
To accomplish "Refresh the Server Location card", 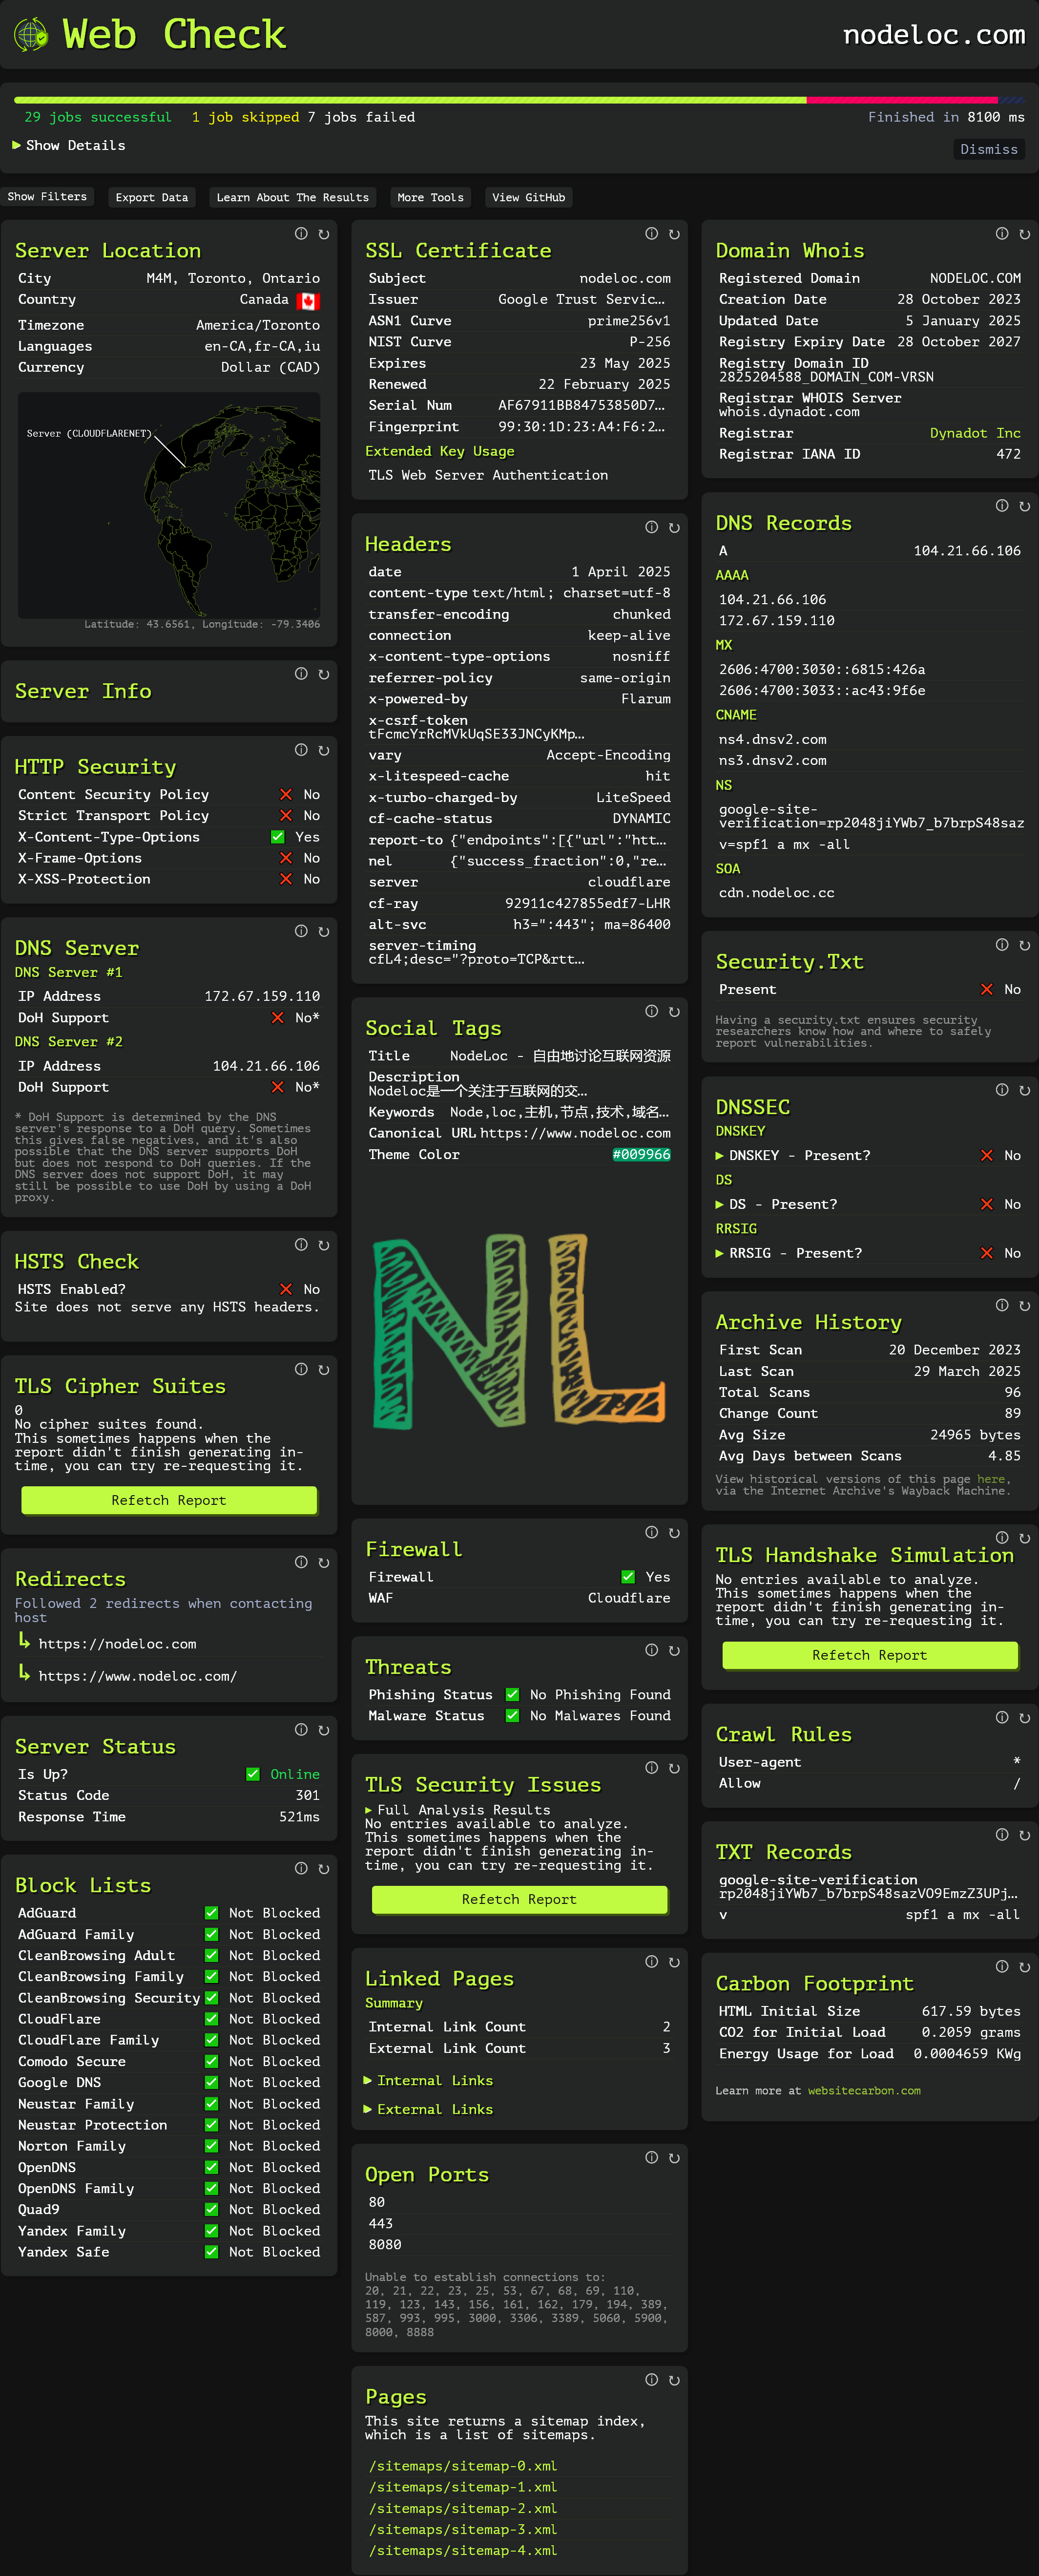I will coord(324,234).
